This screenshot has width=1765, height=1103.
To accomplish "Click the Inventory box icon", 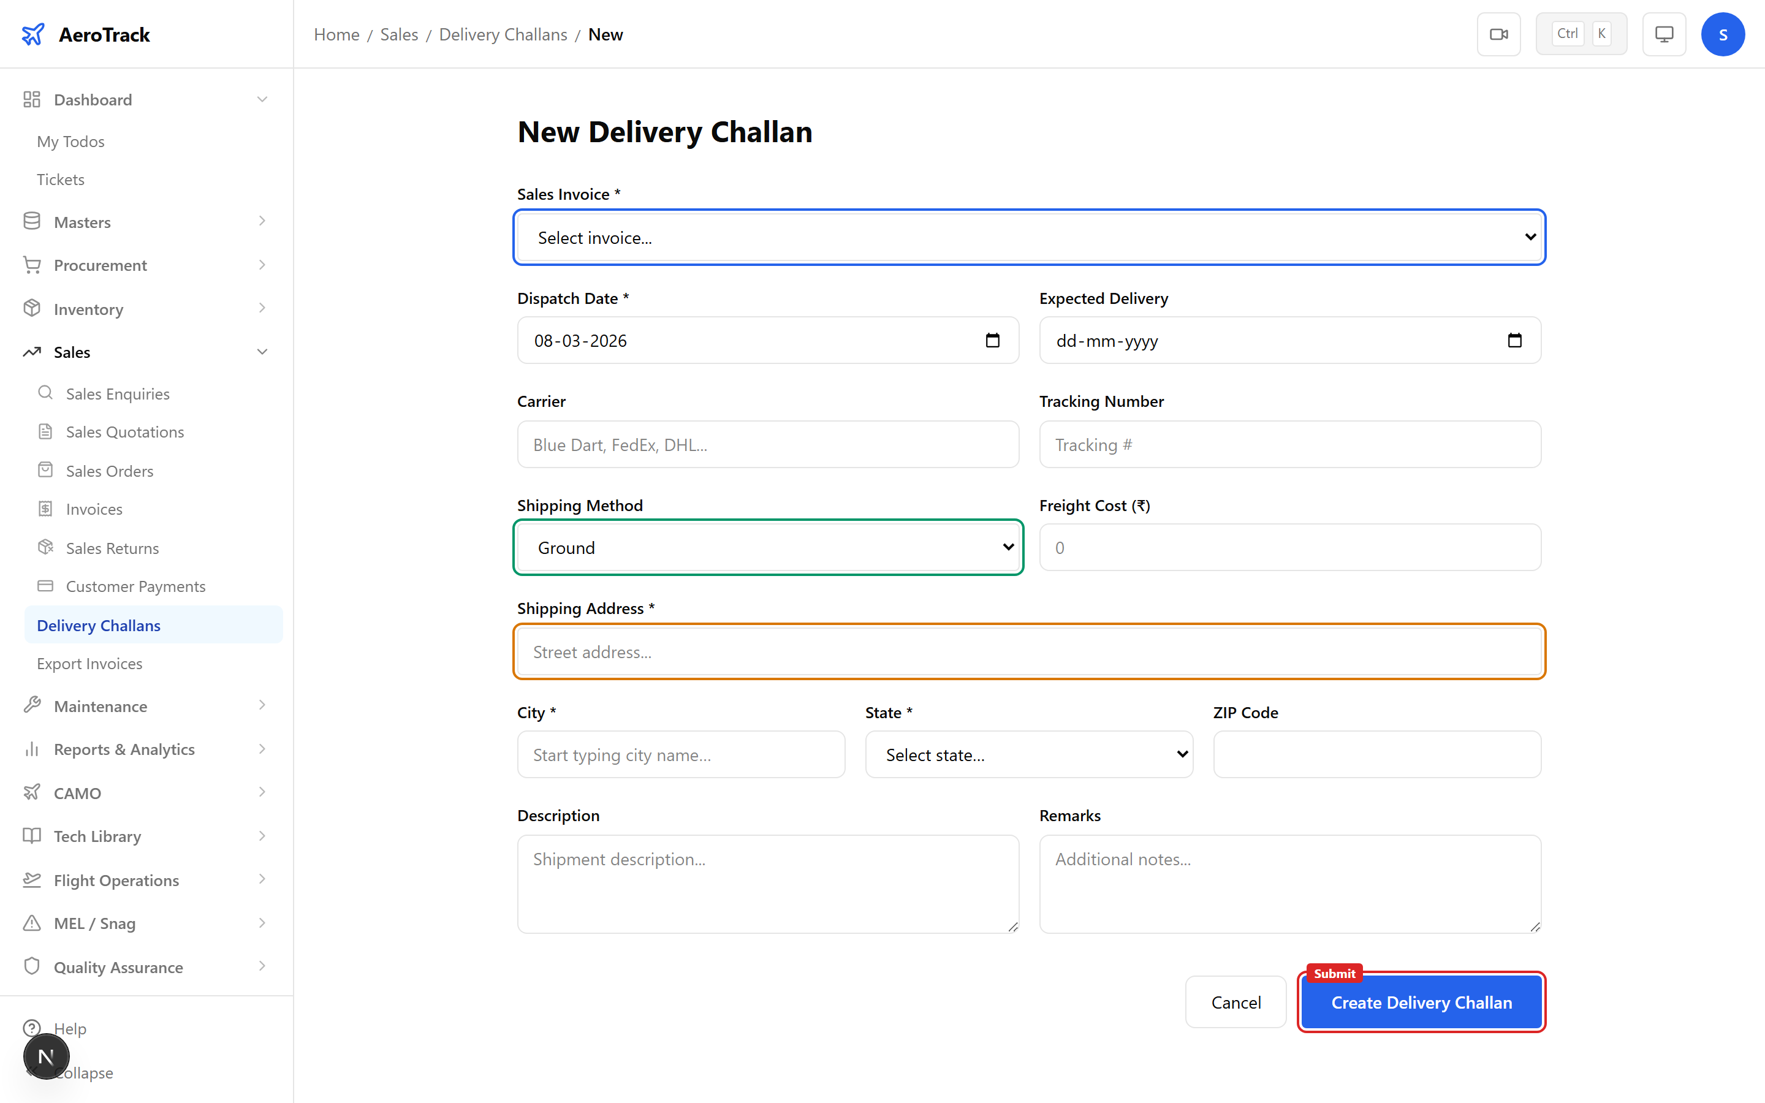I will [x=31, y=309].
